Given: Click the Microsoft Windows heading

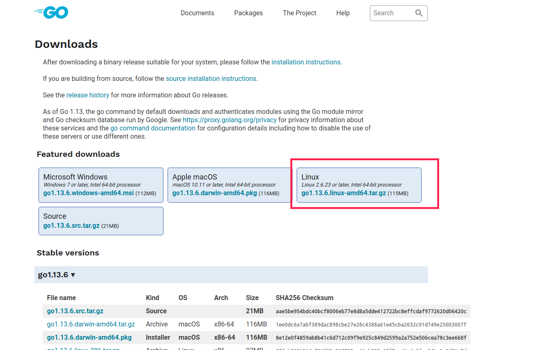Looking at the screenshot, I should coord(75,177).
